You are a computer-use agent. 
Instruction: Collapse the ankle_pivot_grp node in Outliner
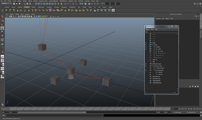pos(146,64)
